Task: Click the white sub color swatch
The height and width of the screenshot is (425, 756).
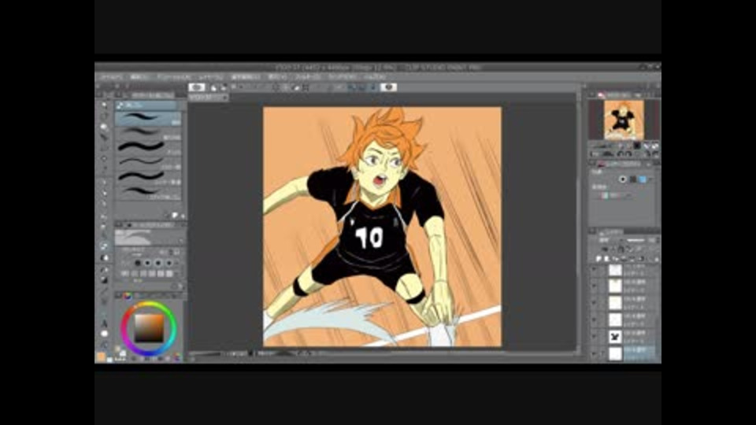Action: coord(109,360)
